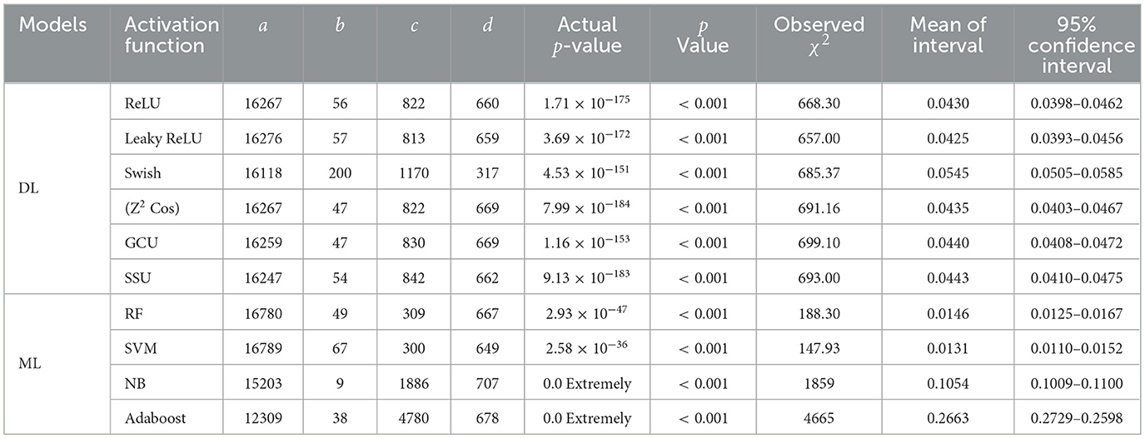Select the ReLU observed χ² value 668.30
This screenshot has height=439, width=1145.
[x=819, y=102]
